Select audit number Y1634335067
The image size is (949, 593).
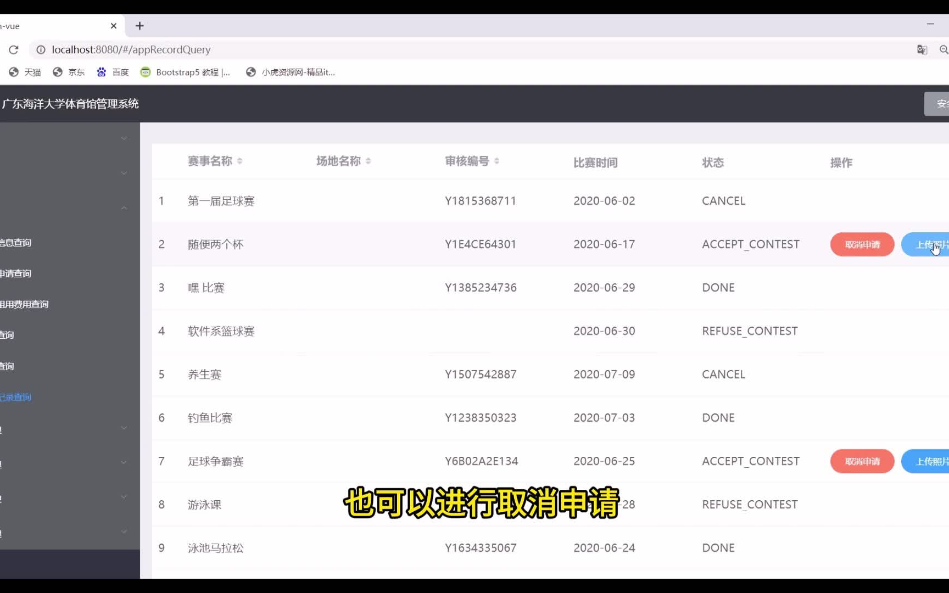[x=481, y=548]
